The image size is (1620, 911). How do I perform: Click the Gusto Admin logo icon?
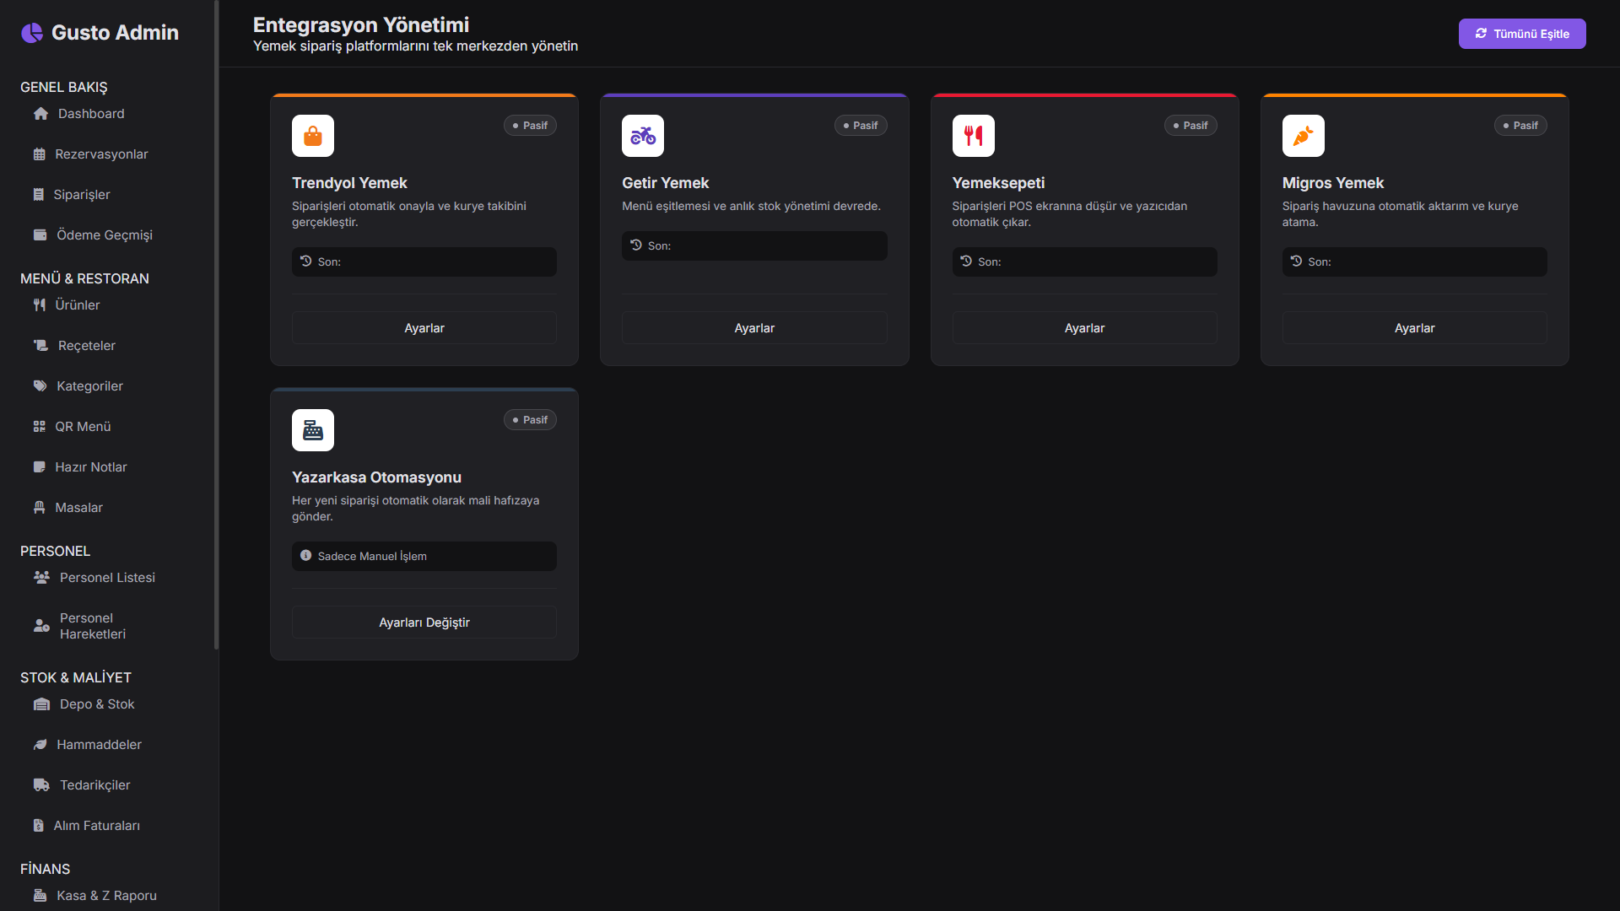pos(32,33)
